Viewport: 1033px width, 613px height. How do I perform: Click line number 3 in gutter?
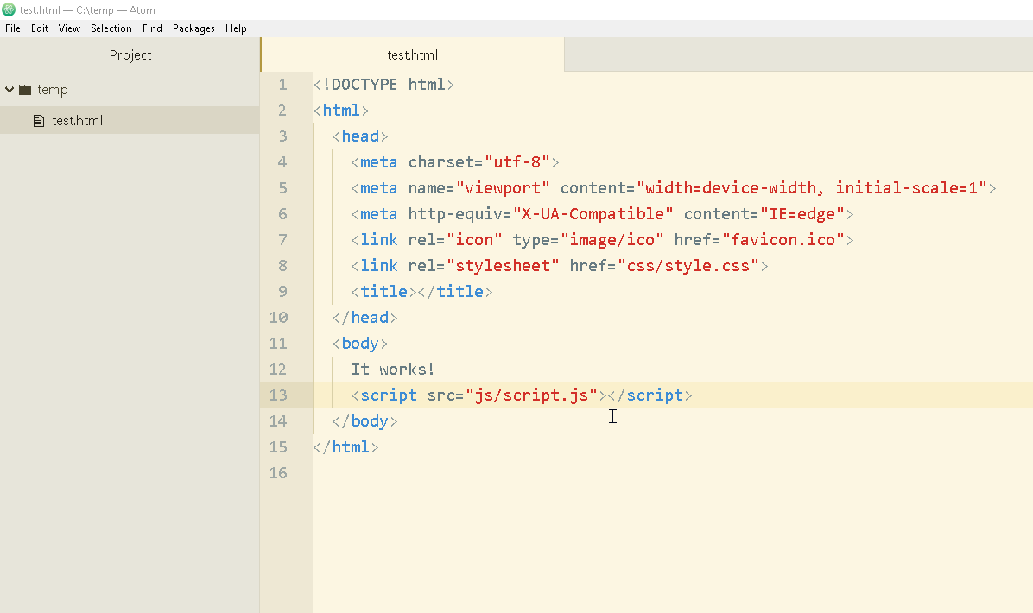click(282, 136)
